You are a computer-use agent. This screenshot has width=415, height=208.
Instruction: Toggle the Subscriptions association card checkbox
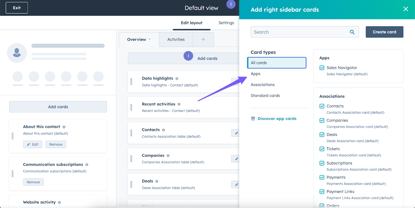(x=322, y=163)
